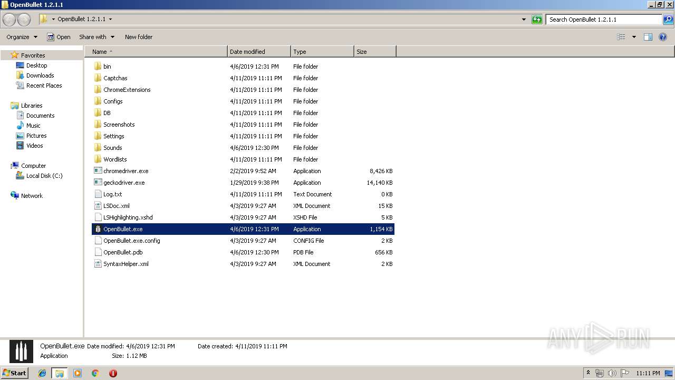Open Pictures library

pos(36,136)
